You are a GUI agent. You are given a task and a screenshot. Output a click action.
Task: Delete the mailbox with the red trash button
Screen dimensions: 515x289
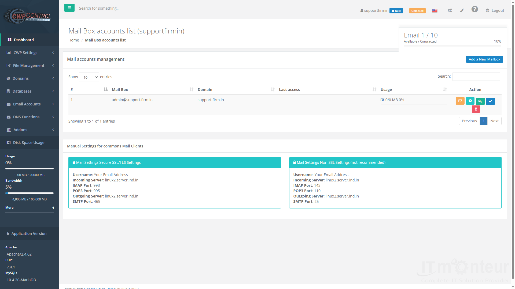coord(476,109)
